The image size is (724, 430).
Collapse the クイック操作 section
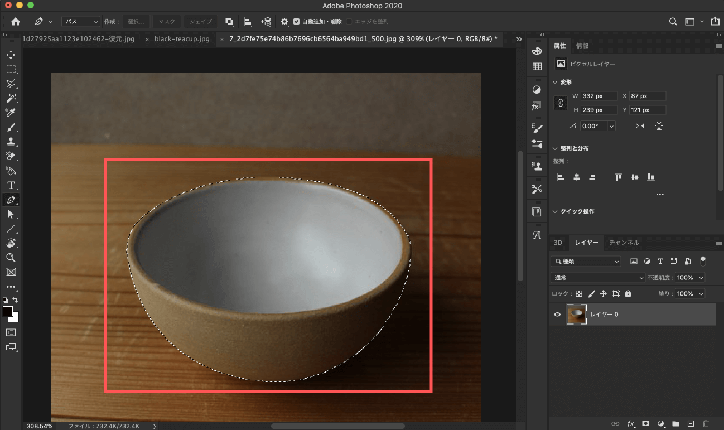point(555,211)
